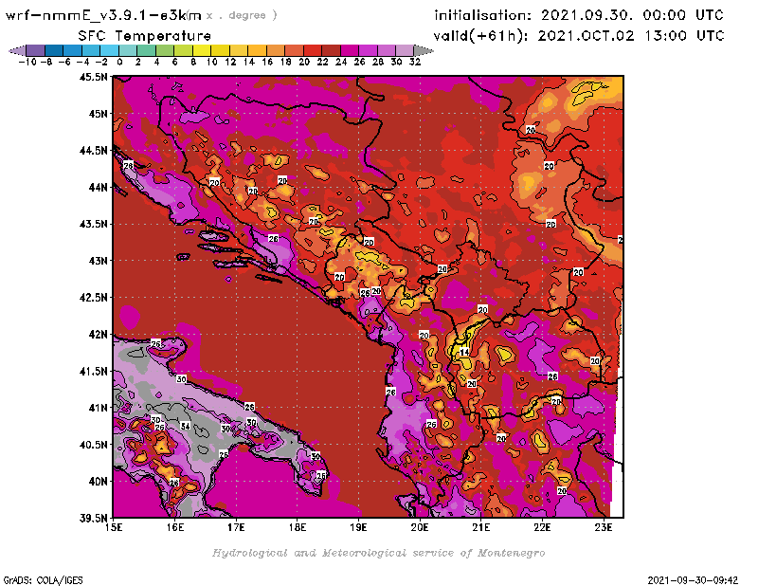This screenshot has width=758, height=586.
Task: Click the 17E longitude label
Action: (x=236, y=527)
